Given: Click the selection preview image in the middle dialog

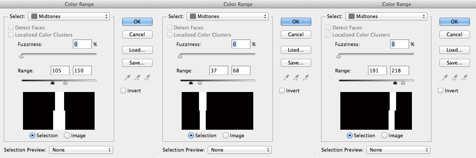Looking at the screenshot, I should pyautogui.click(x=217, y=111).
